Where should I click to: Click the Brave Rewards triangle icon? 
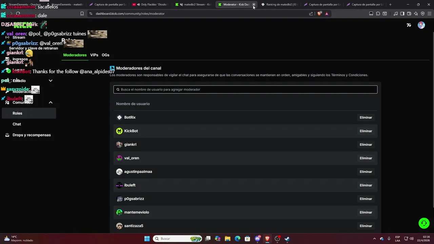(x=327, y=14)
